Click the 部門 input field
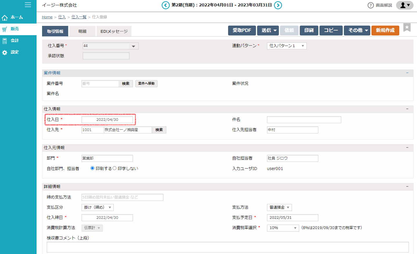This screenshot has height=254, width=417. [x=107, y=158]
